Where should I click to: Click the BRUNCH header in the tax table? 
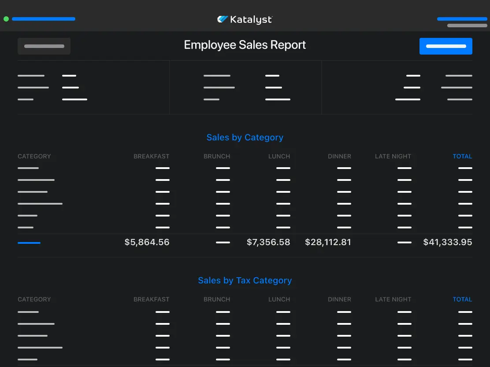(x=217, y=299)
